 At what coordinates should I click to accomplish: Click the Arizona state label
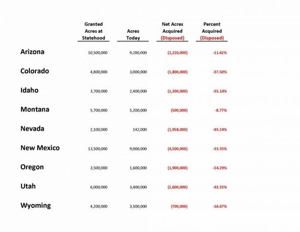coord(32,52)
